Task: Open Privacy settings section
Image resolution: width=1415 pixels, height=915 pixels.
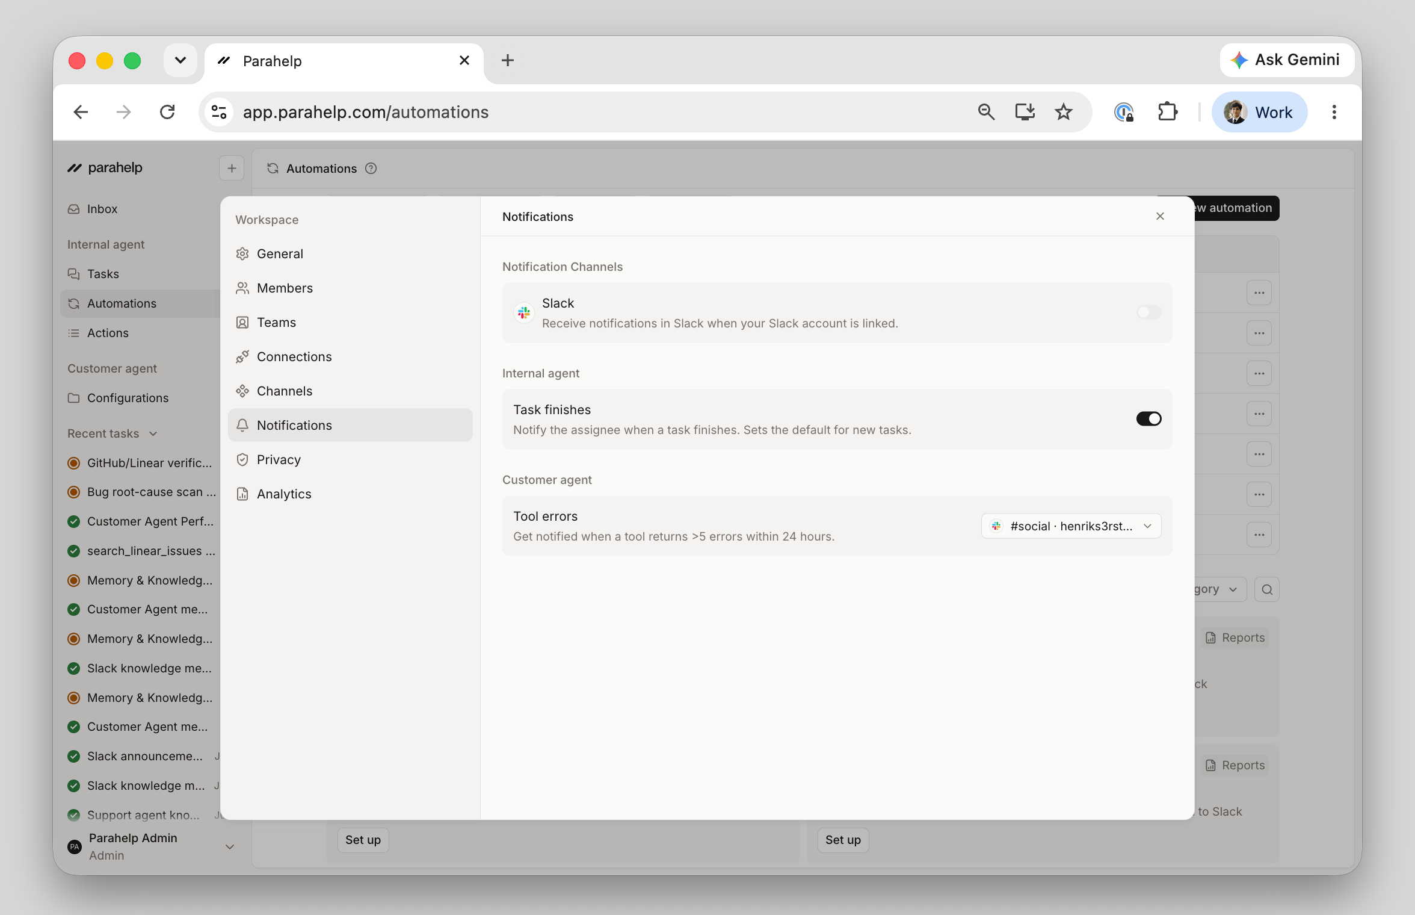Action: tap(350, 460)
